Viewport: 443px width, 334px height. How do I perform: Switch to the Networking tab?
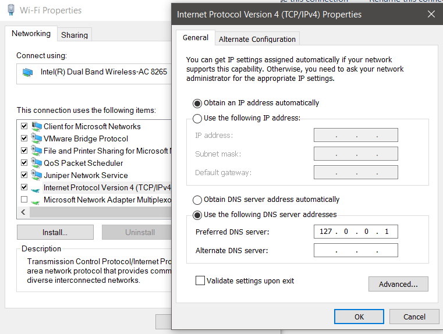point(31,34)
